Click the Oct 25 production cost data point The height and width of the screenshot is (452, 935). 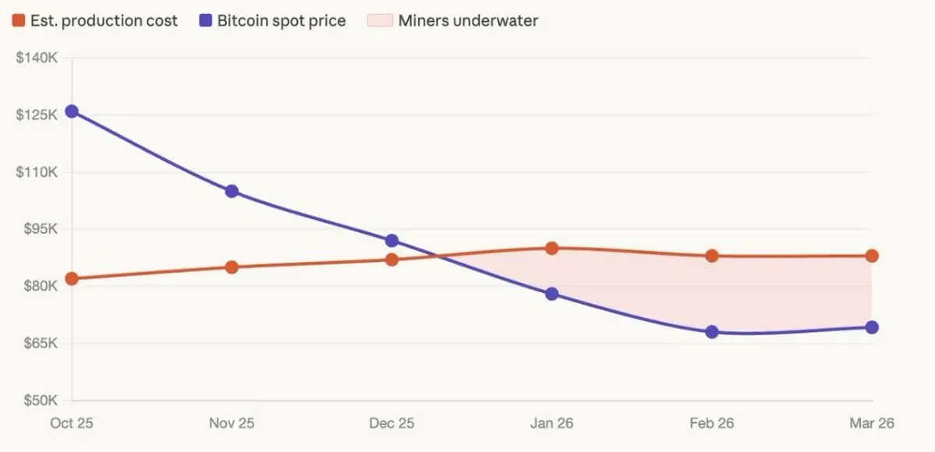(72, 278)
